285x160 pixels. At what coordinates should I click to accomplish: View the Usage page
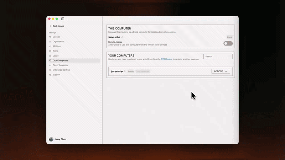pos(56,56)
